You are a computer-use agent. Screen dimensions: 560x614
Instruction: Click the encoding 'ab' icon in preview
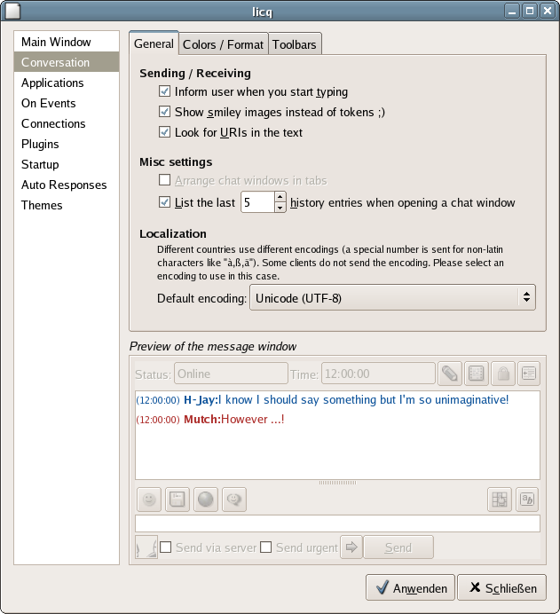click(527, 500)
